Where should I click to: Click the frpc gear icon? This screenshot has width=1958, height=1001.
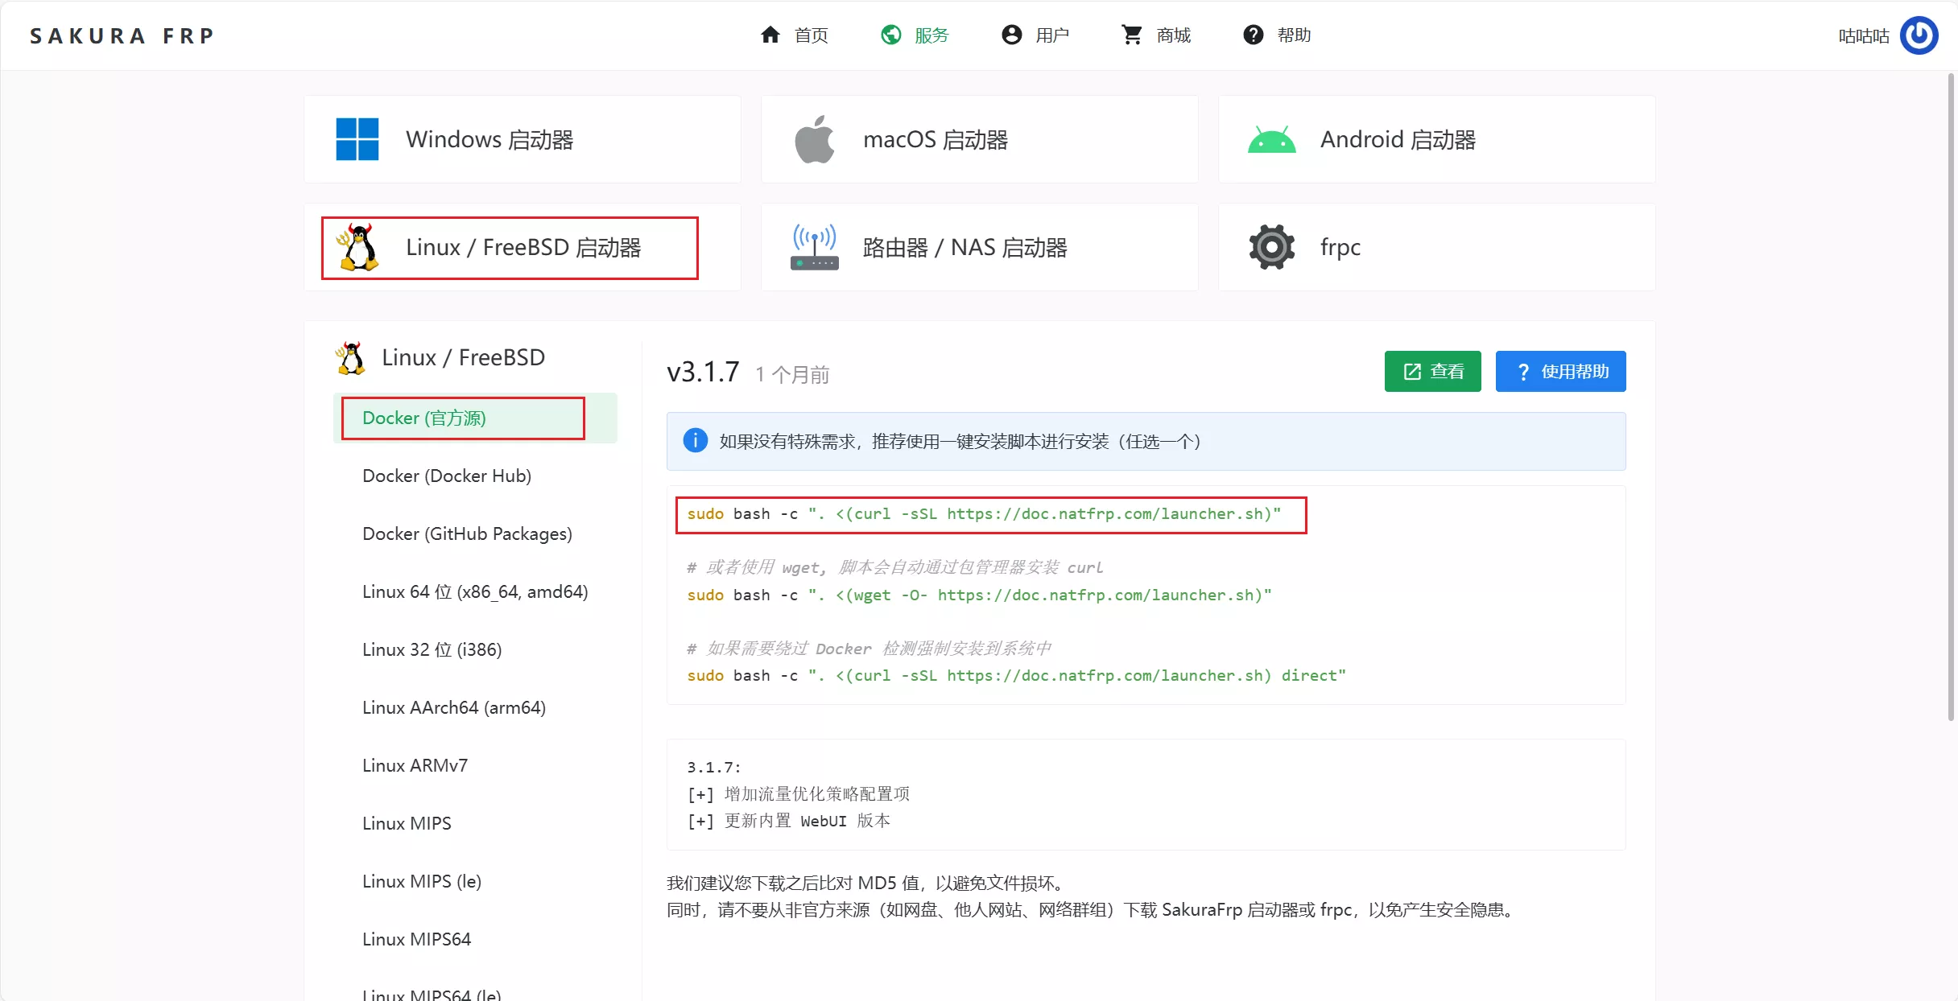(1271, 247)
